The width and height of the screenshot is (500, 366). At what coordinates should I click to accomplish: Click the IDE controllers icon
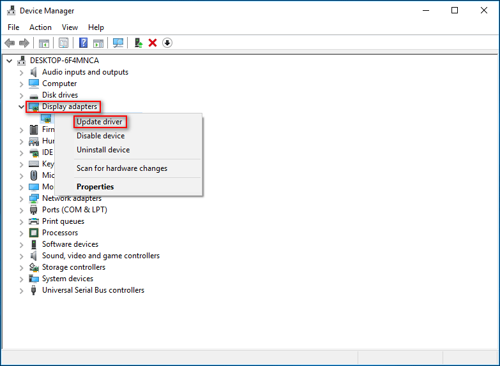click(x=34, y=152)
